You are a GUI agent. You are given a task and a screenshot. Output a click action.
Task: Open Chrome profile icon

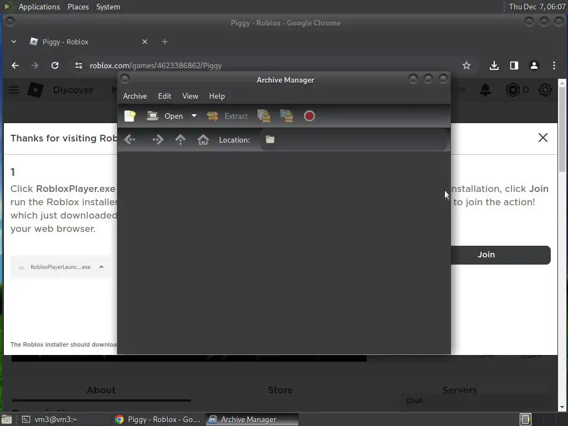click(534, 65)
